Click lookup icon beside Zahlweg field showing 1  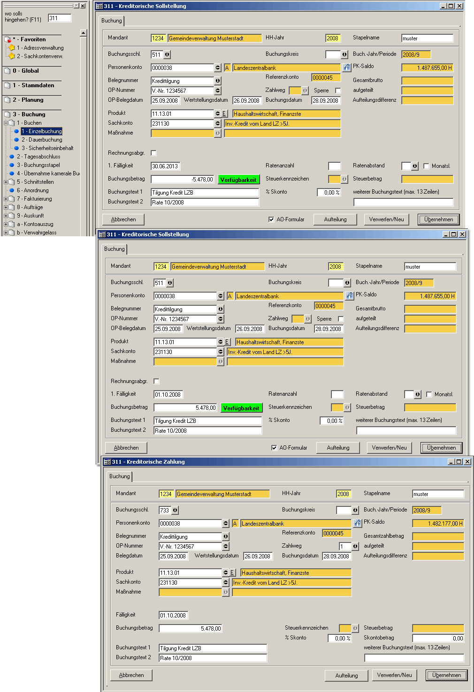(x=355, y=546)
